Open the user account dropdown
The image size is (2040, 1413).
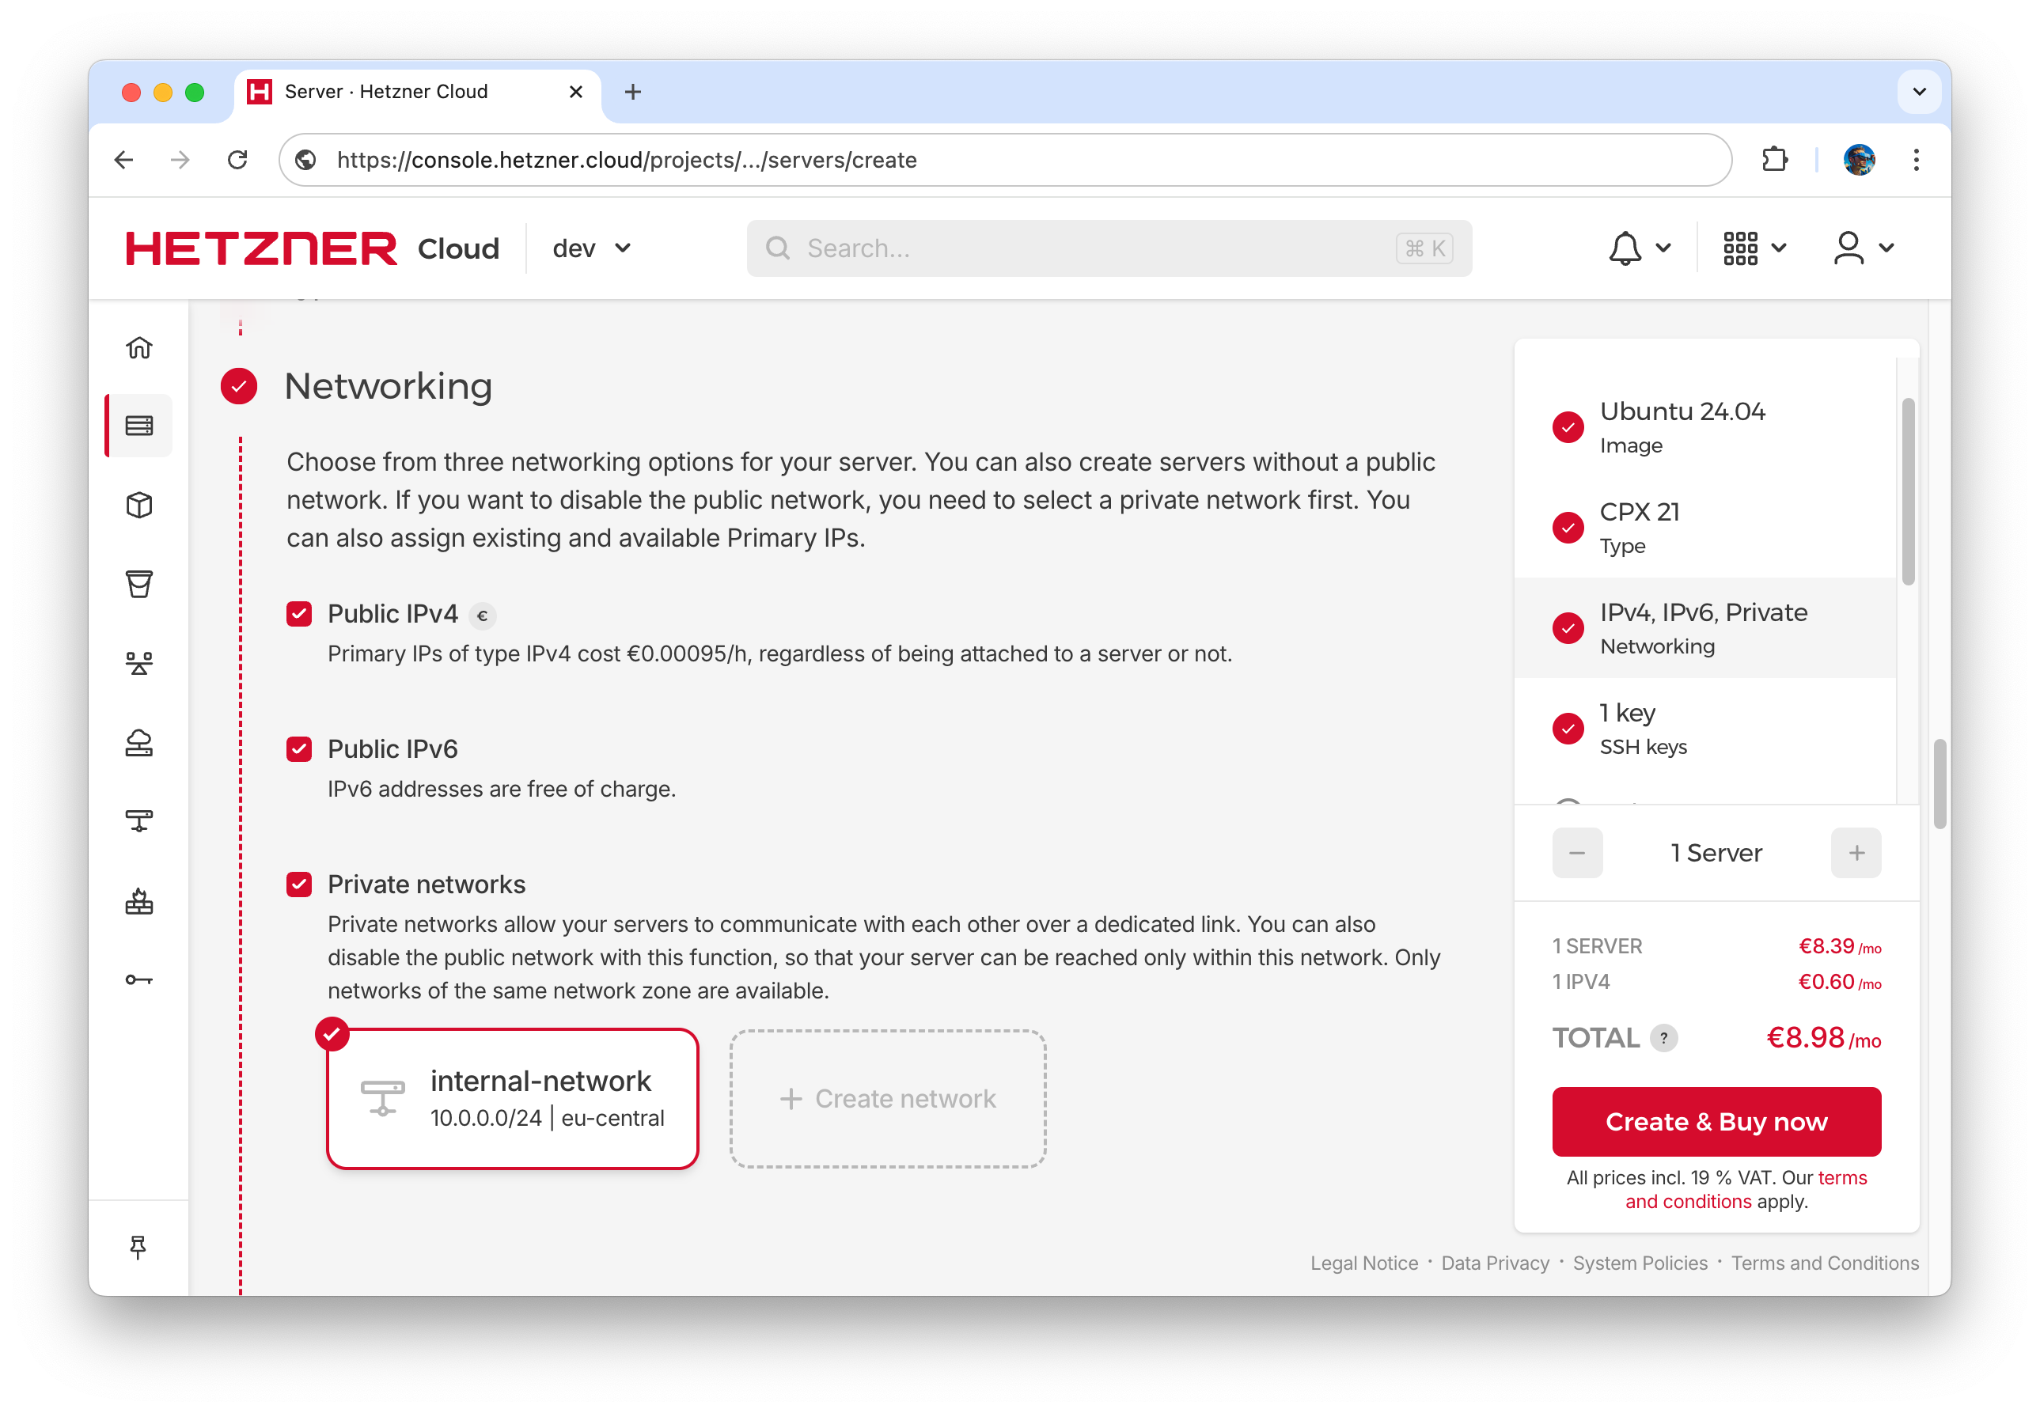point(1864,248)
